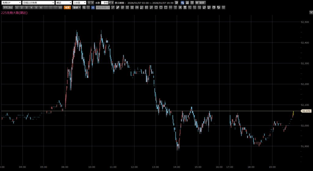Pick the rectangle drawing tool
This screenshot has height=171, width=313.
coord(165,7)
